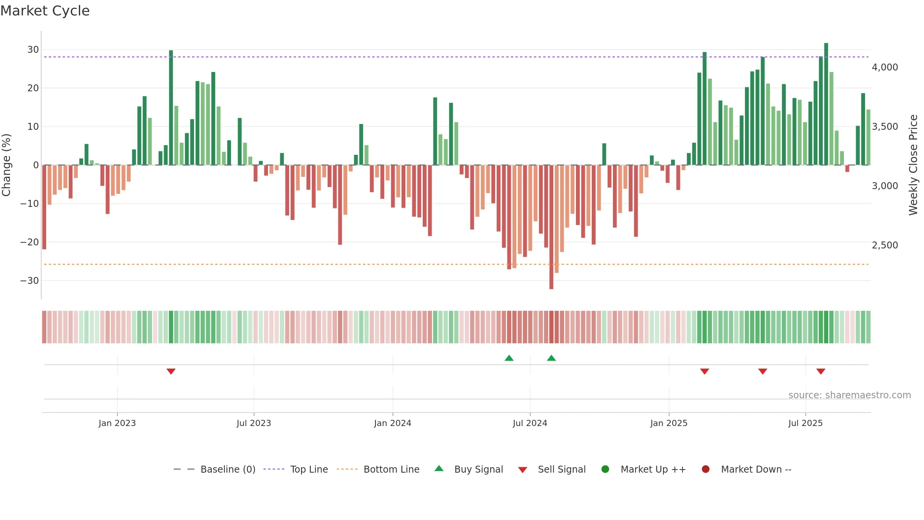Click the 4,000 price axis label
The height and width of the screenshot is (520, 924).
[x=885, y=67]
